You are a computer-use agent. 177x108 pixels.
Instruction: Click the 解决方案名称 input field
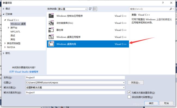pos(75,92)
